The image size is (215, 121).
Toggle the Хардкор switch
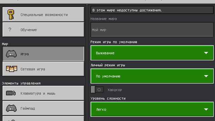pos(97,90)
